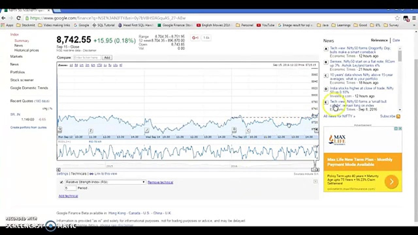Image resolution: width=418 pixels, height=235 pixels.
Task: Set chart zoom to 5d
Action: click(76, 65)
